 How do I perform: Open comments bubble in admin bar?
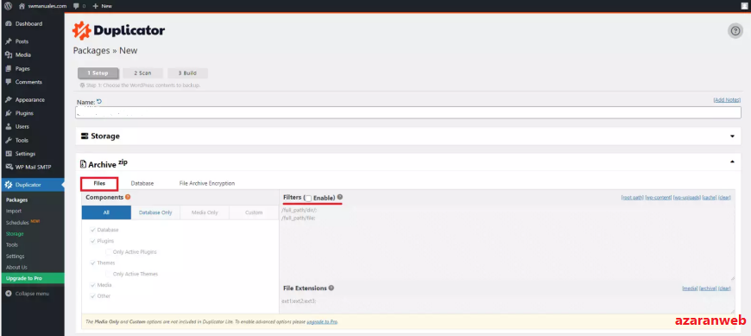click(x=79, y=6)
